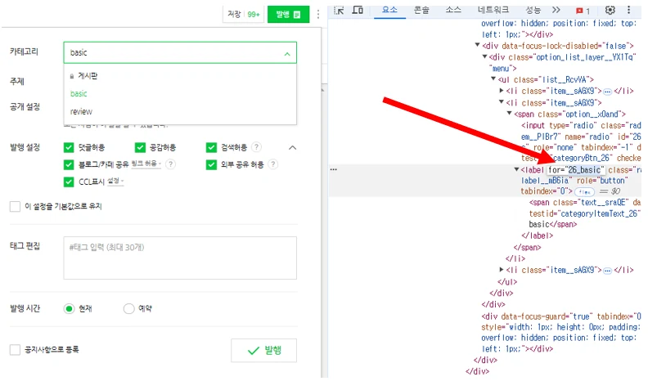This screenshot has width=648, height=390.
Task: Click the help icon beside 블로그/카페 공유
Action: [170, 164]
